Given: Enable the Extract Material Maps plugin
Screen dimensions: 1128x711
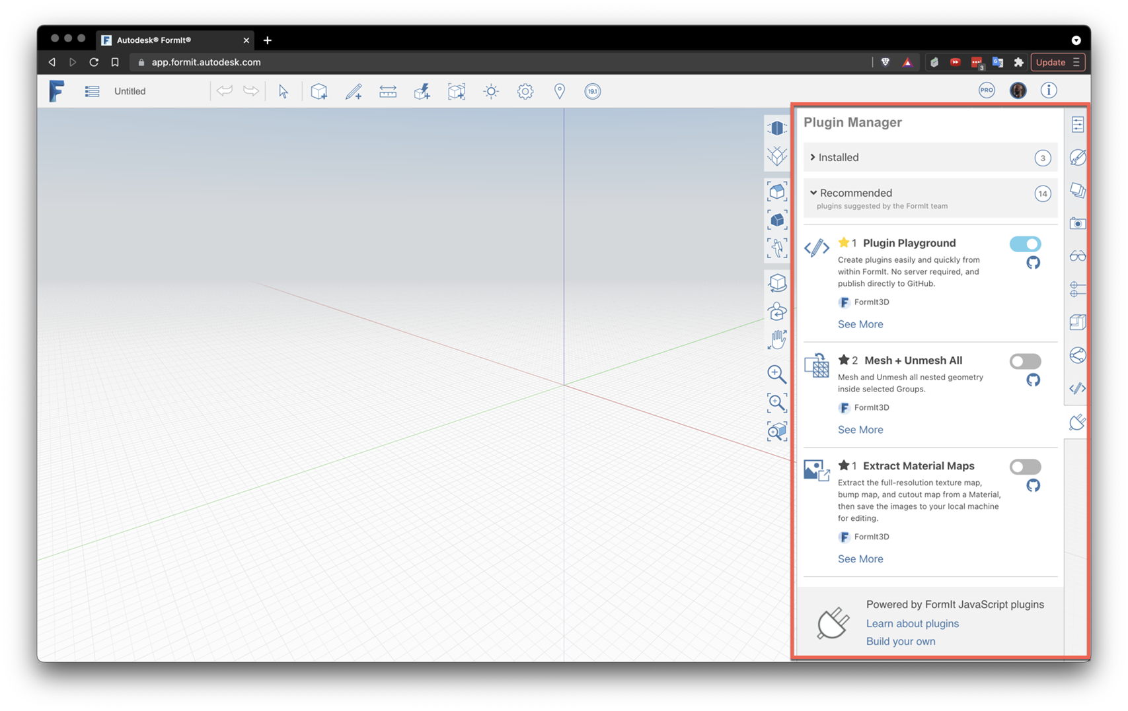Looking at the screenshot, I should click(1025, 467).
